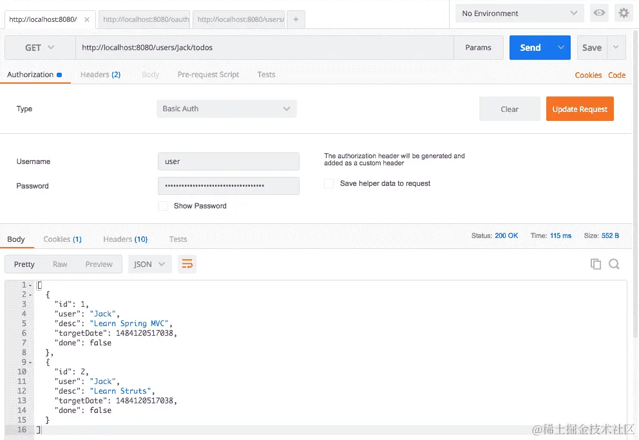Switch response view to Pretty
The width and height of the screenshot is (639, 440).
pyautogui.click(x=24, y=264)
